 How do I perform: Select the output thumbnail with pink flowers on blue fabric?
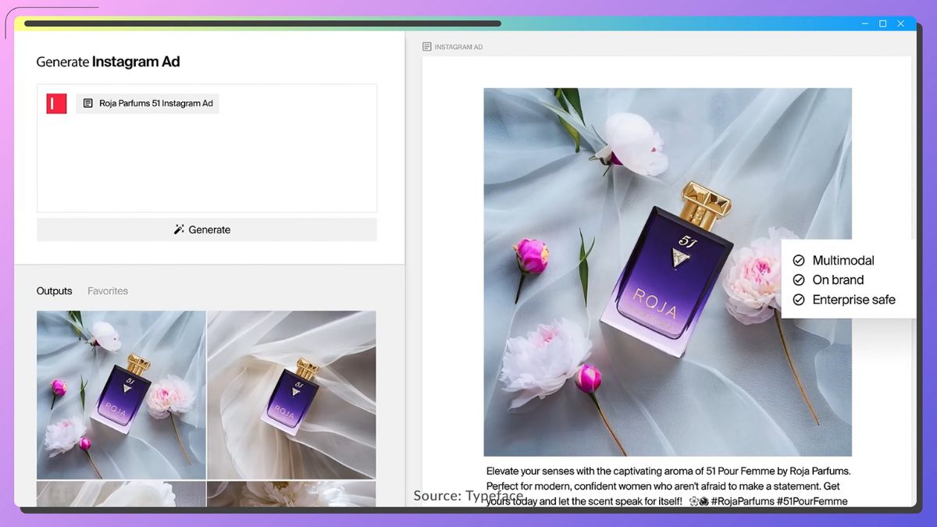pos(121,395)
